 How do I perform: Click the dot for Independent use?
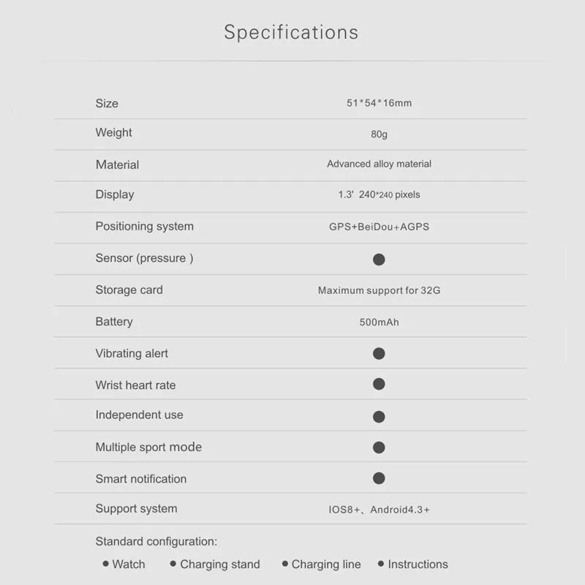(379, 417)
